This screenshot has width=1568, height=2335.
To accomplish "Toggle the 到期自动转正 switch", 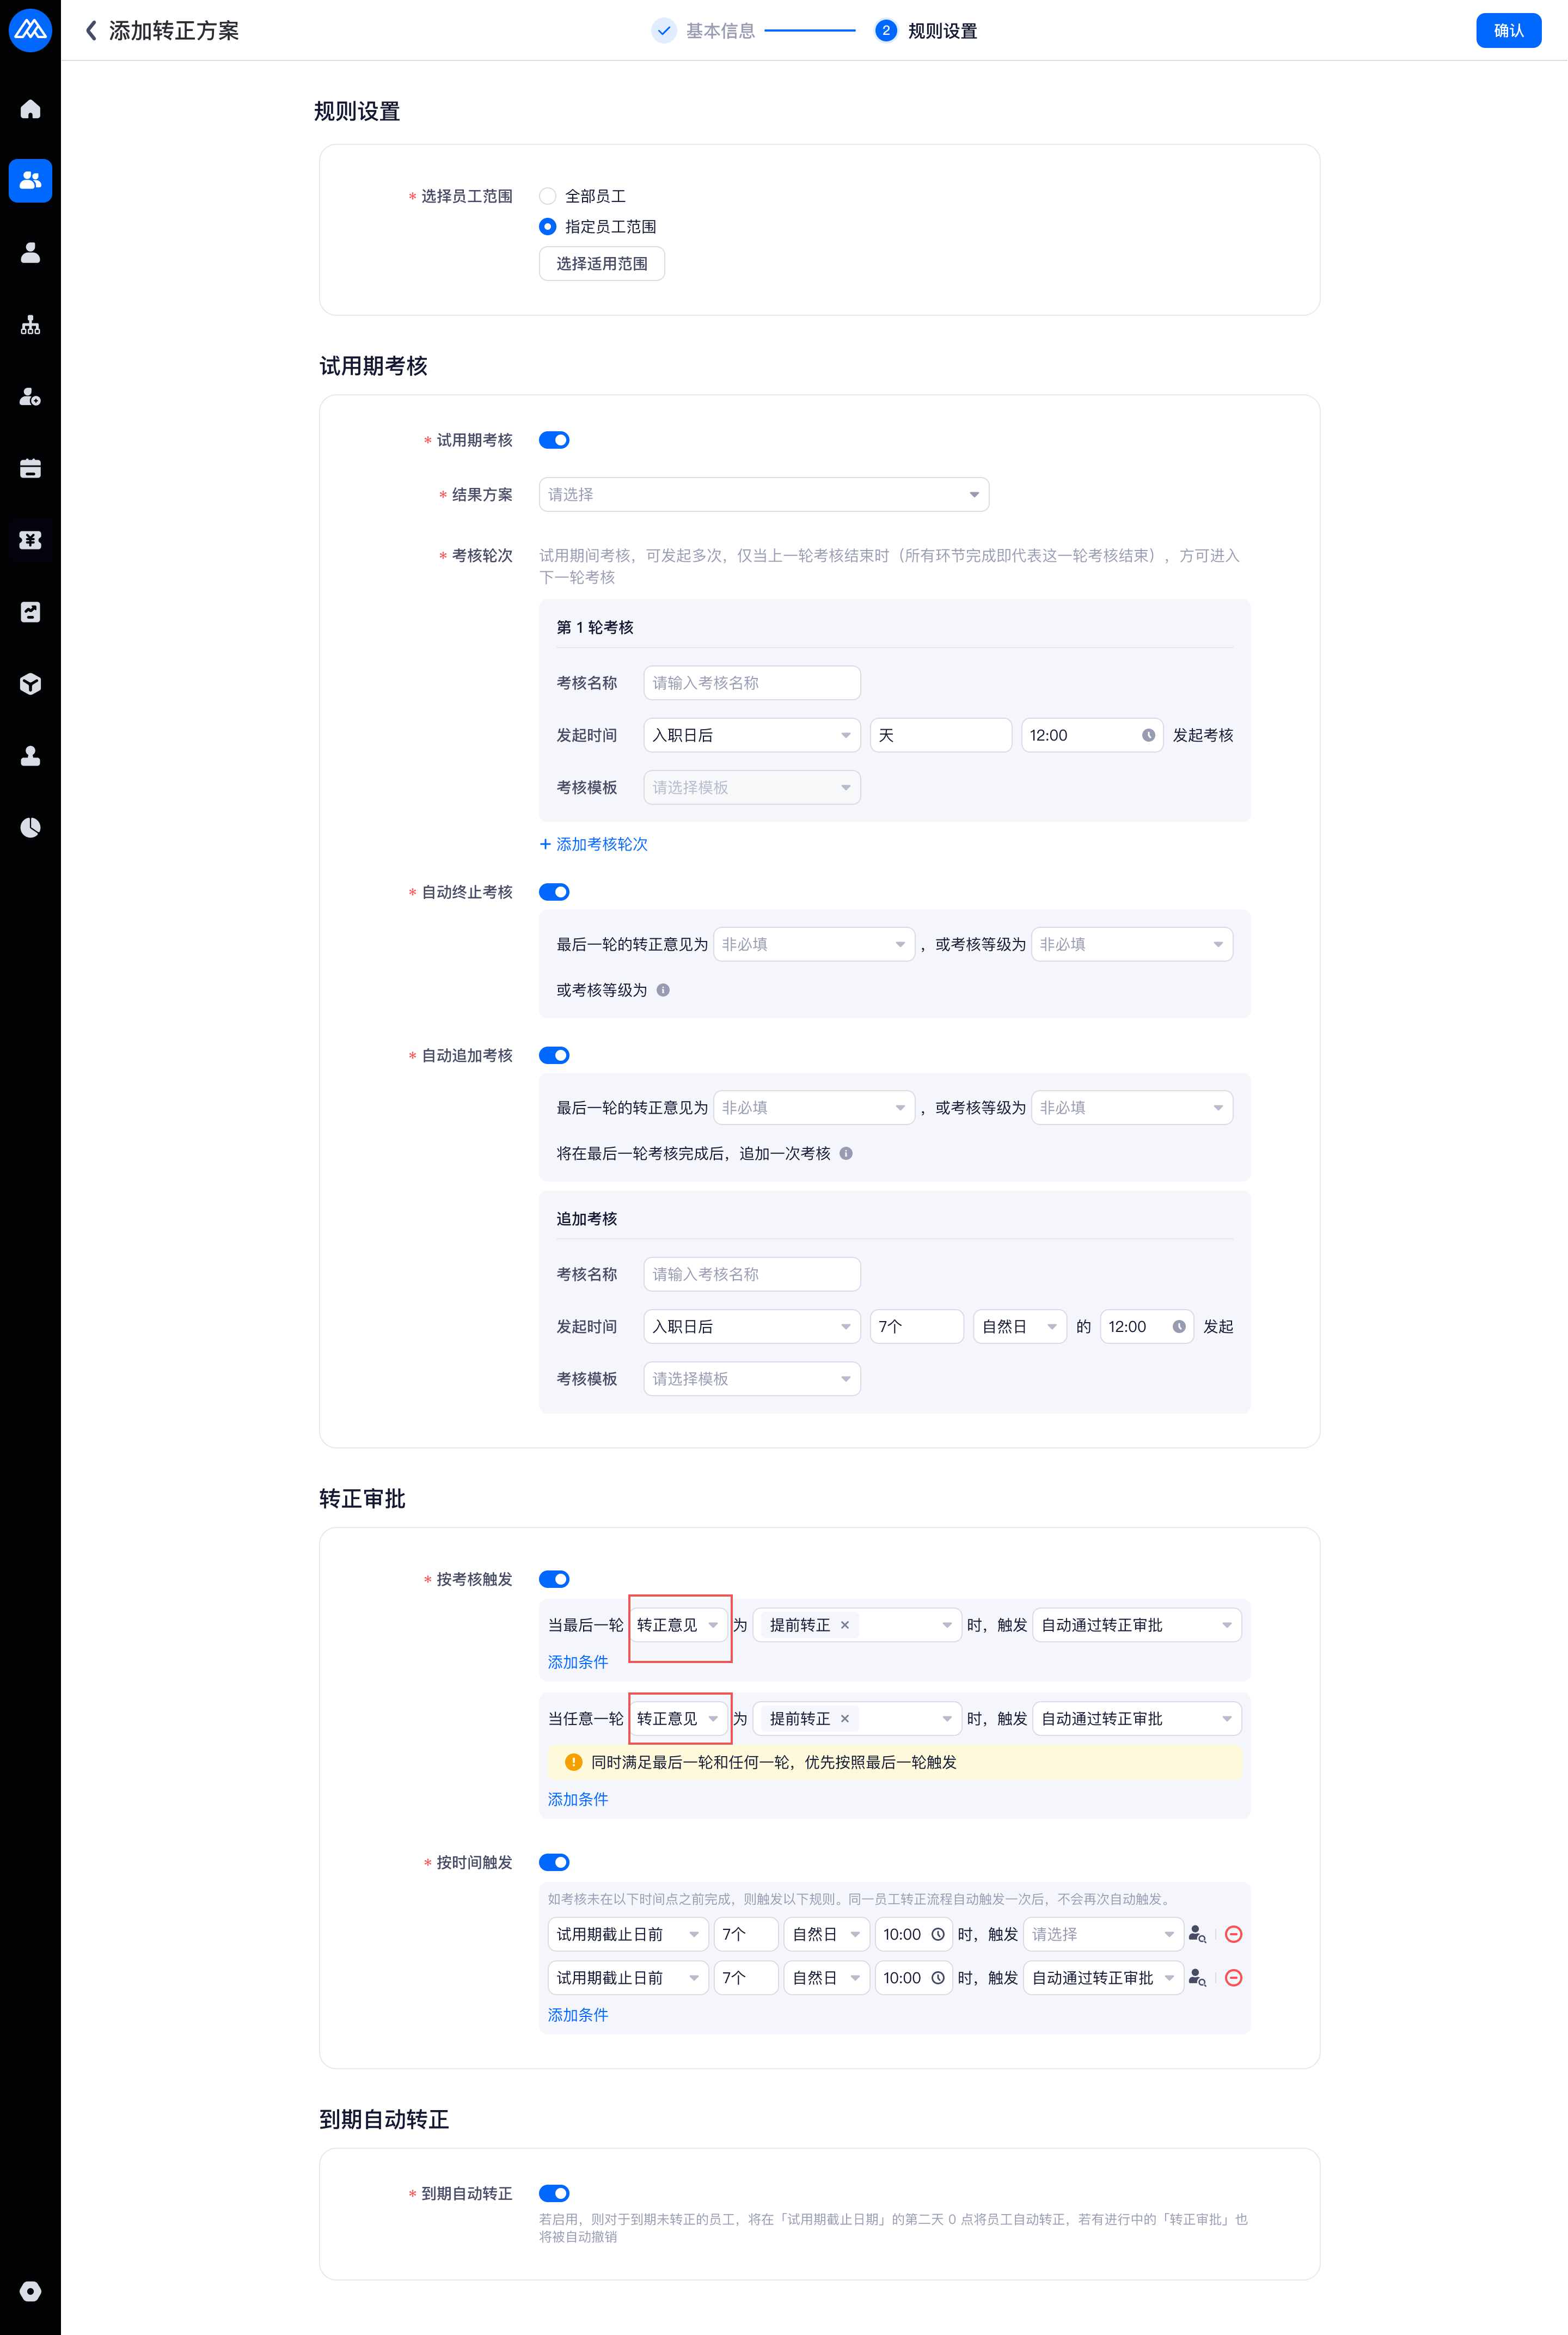I will click(x=554, y=2193).
